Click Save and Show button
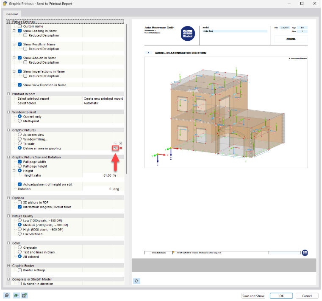 point(253,296)
